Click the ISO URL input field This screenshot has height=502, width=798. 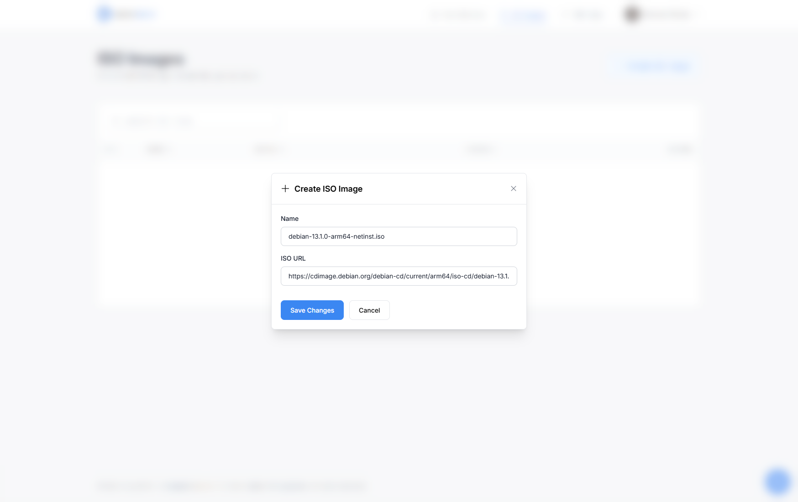click(399, 276)
